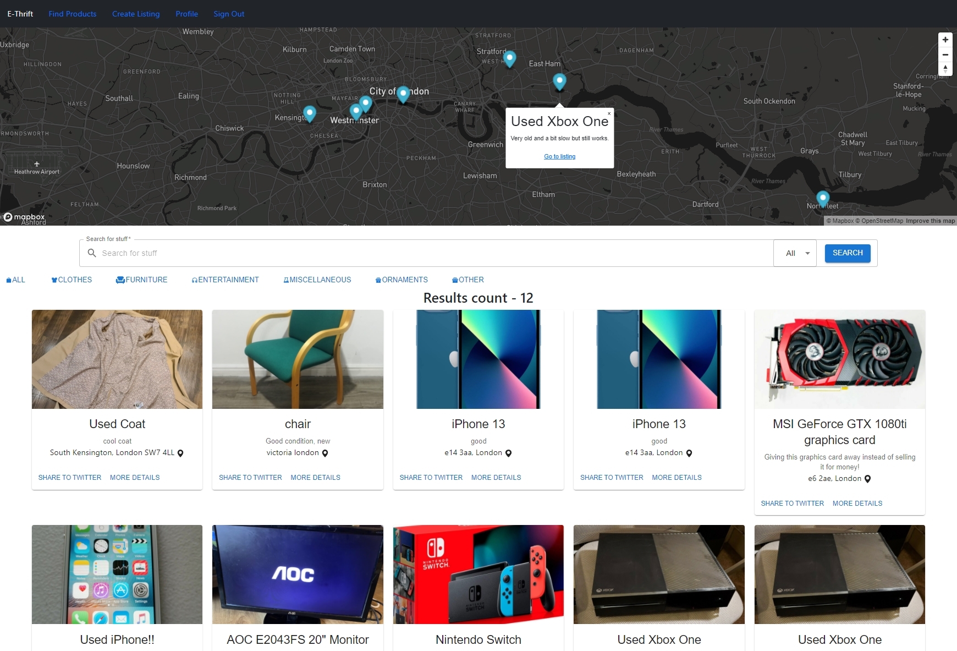Image resolution: width=957 pixels, height=651 pixels.
Task: Open the Profile page
Action: pyautogui.click(x=186, y=14)
